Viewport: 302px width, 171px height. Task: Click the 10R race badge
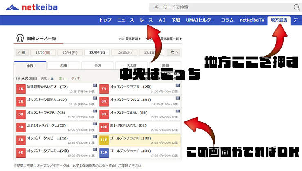tap(104, 127)
